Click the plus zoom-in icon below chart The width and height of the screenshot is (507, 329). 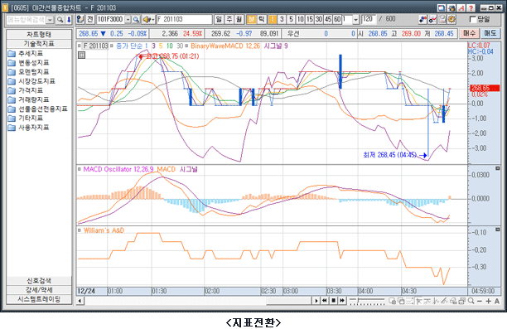coord(488,301)
